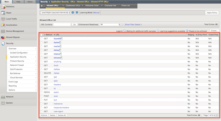This screenshot has width=221, height=121.
Task: Check the box for /anything URL row
Action: [41, 62]
